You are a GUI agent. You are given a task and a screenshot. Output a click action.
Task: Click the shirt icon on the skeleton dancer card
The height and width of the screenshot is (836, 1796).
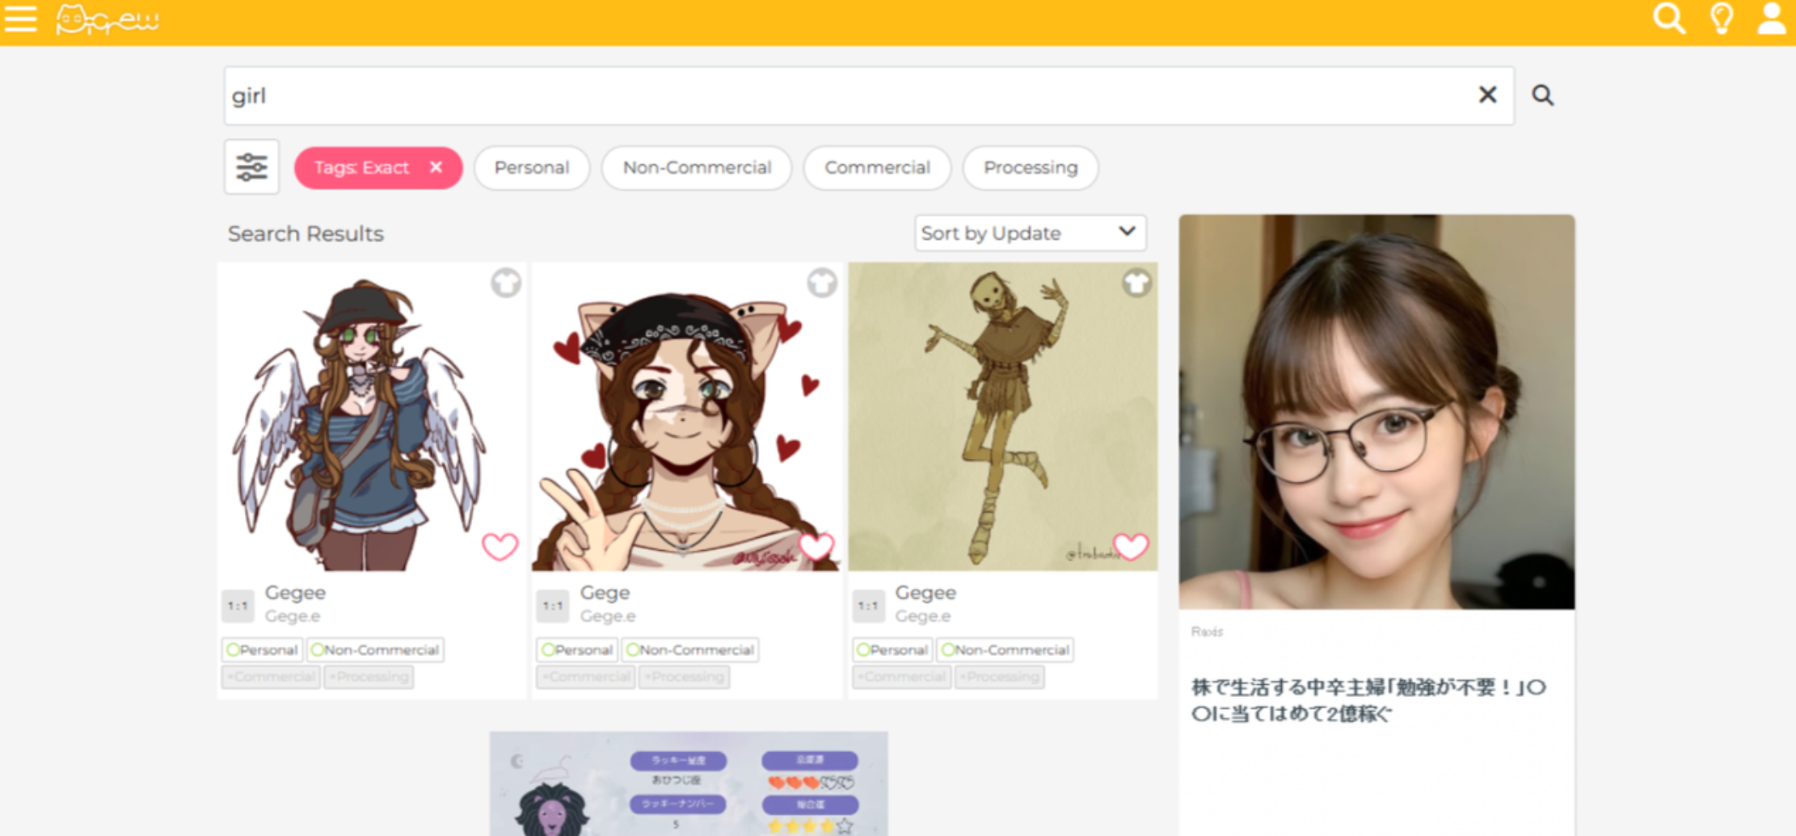click(x=1136, y=283)
